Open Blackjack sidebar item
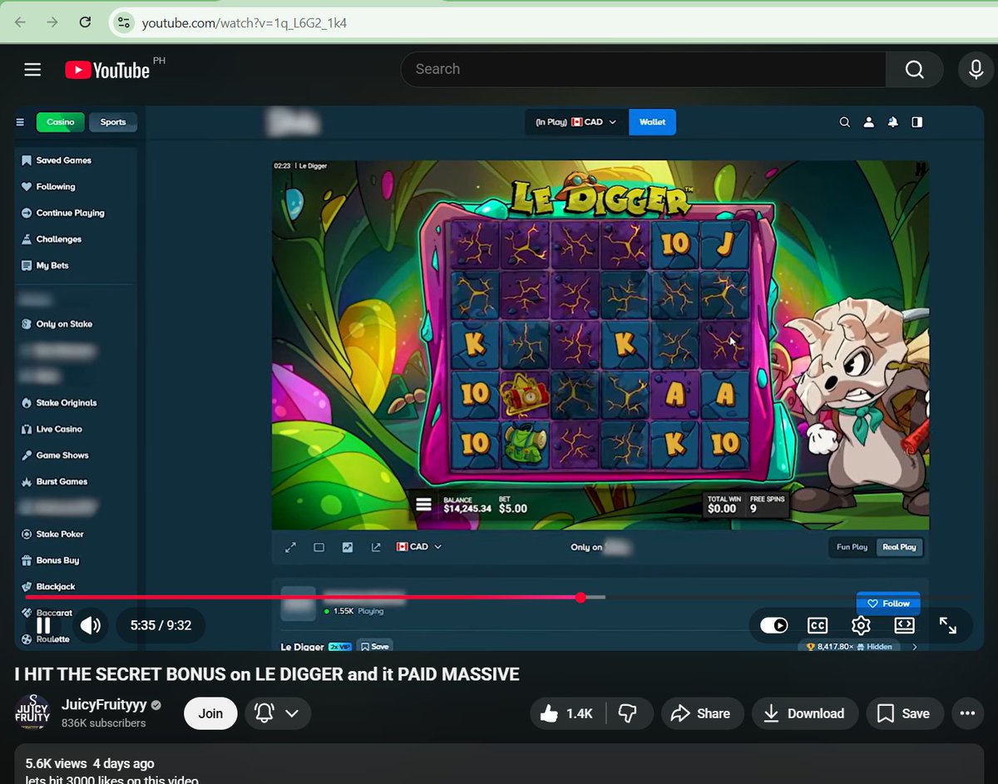 48,587
